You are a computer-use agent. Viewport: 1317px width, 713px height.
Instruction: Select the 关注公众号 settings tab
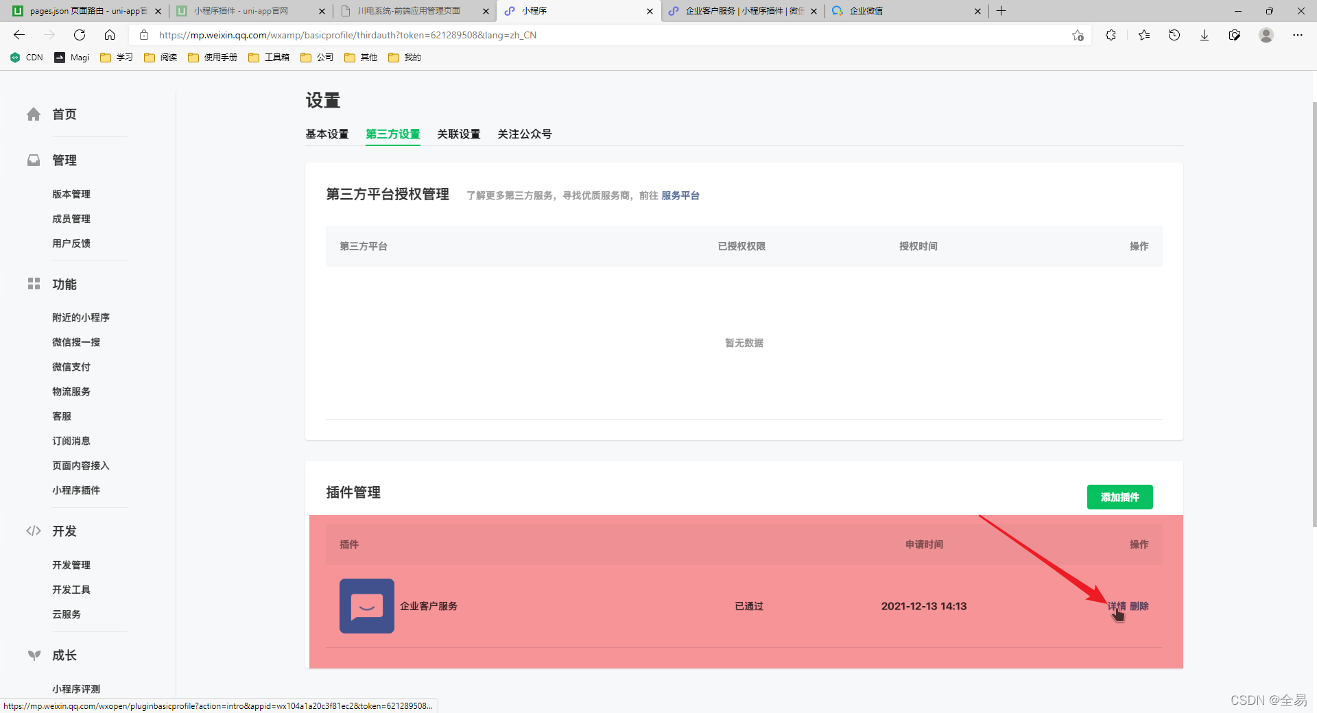525,134
